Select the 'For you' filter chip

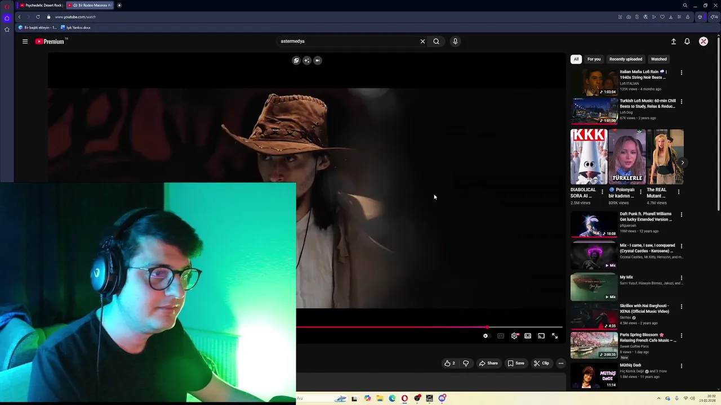point(594,59)
